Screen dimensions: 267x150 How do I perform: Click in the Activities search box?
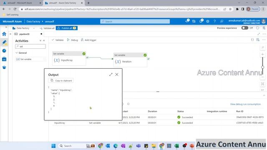(x=30, y=46)
